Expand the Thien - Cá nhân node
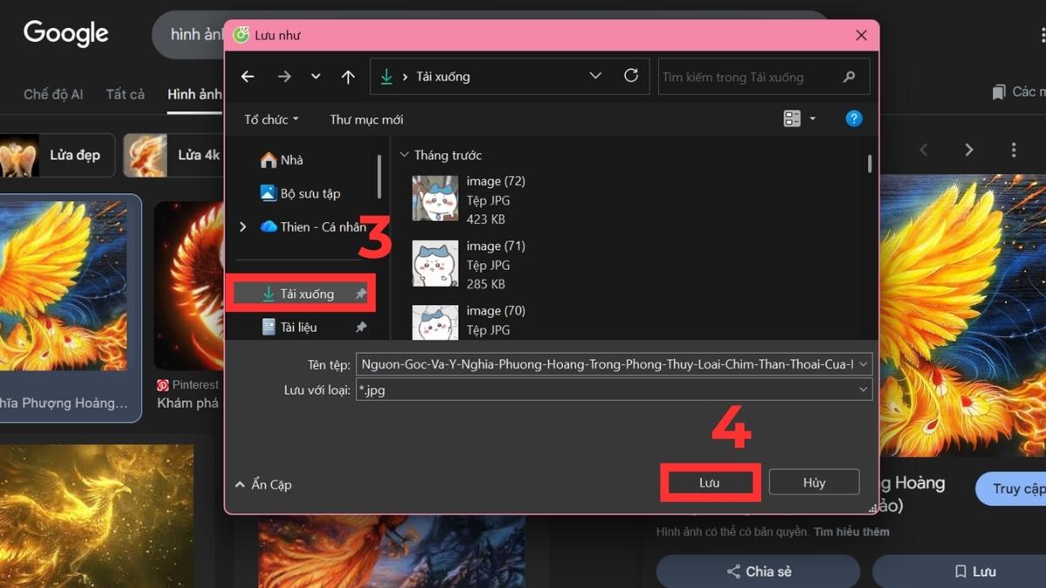 pos(242,226)
